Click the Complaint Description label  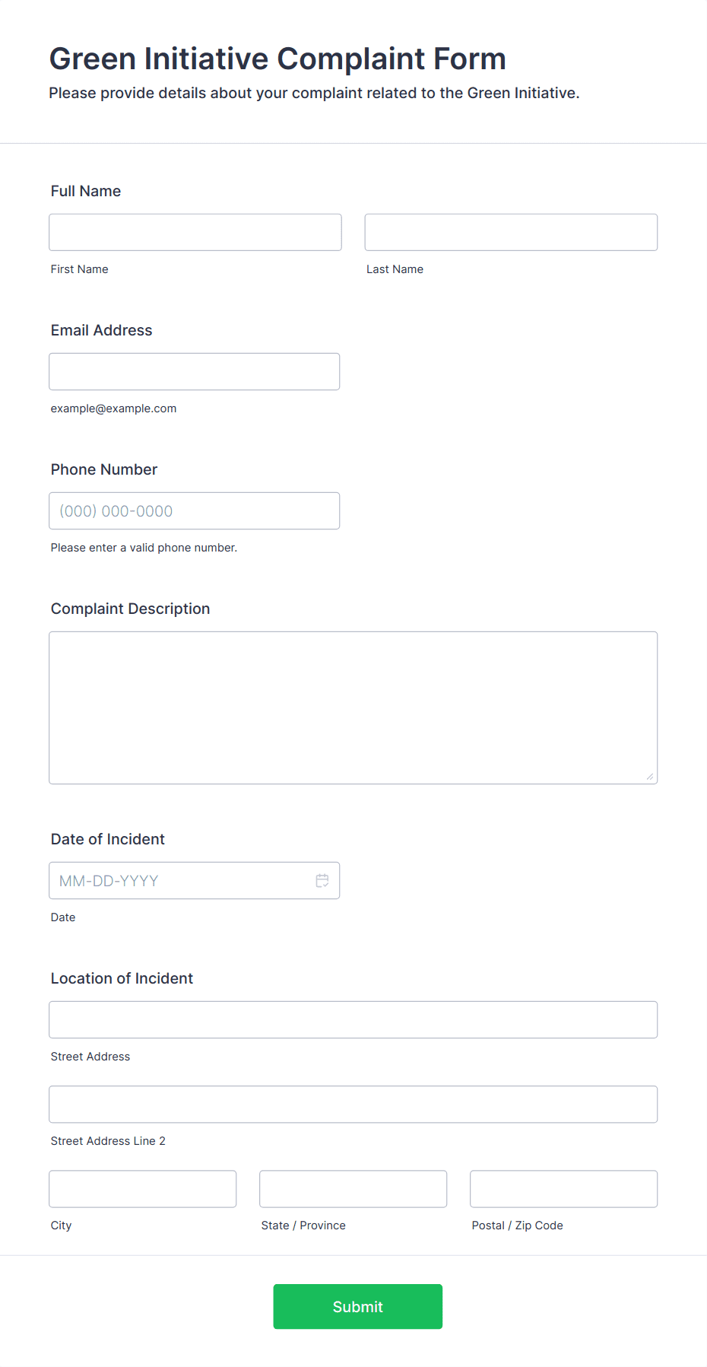pos(131,609)
